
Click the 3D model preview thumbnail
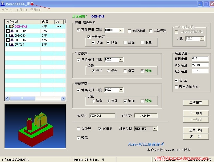click(35, 126)
